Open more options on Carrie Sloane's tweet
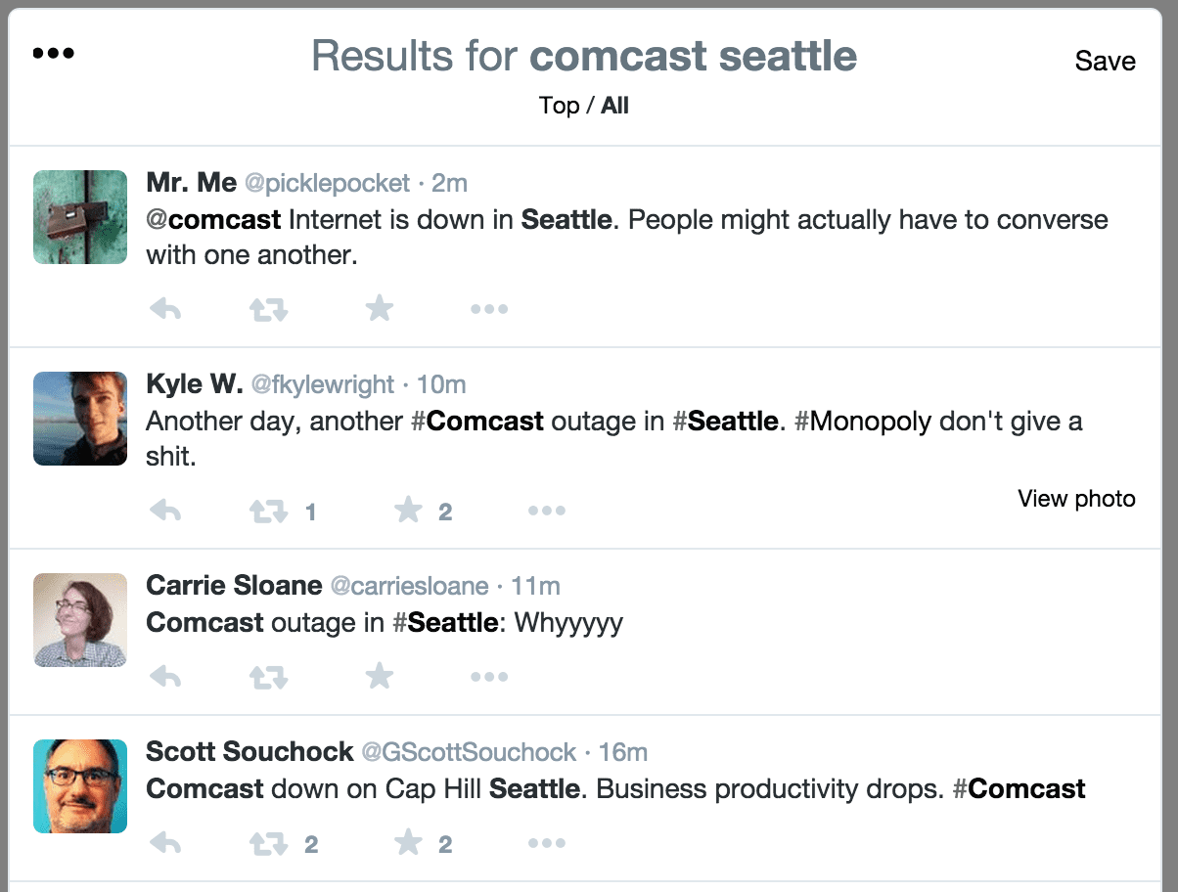Viewport: 1178px width, 892px height. pos(489,677)
